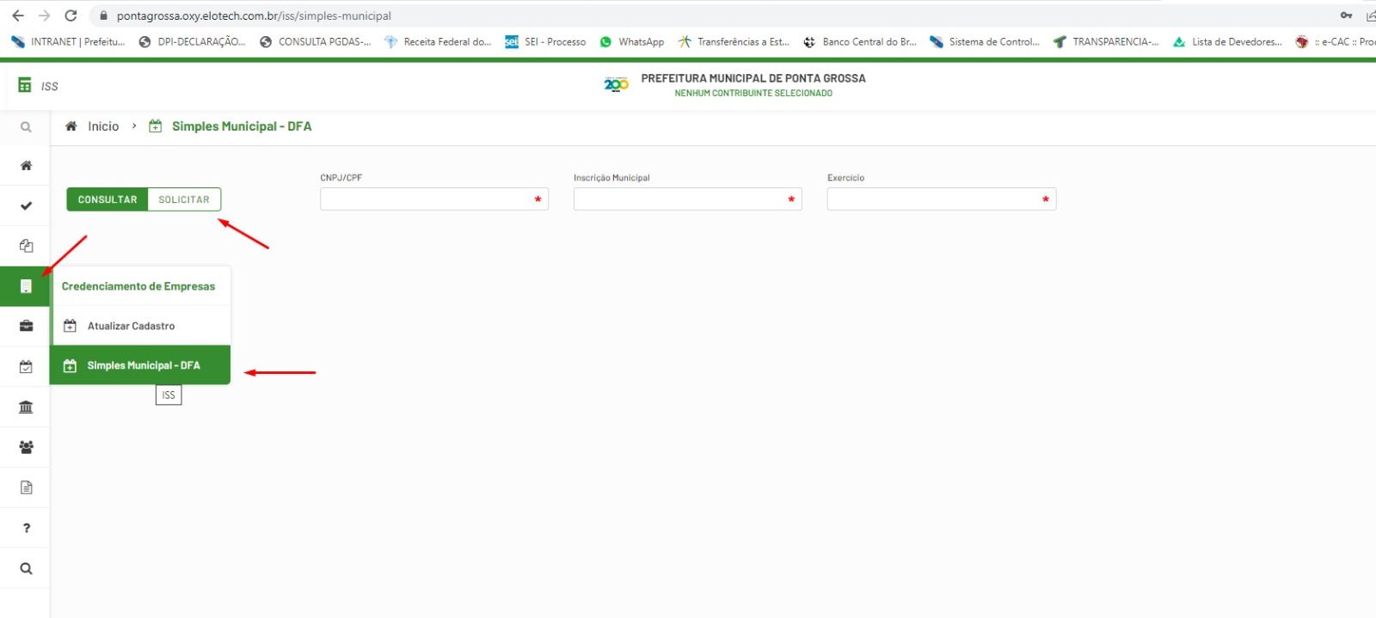Click the users group icon in sidebar
Viewport: 1376px width, 618px height.
coord(26,447)
